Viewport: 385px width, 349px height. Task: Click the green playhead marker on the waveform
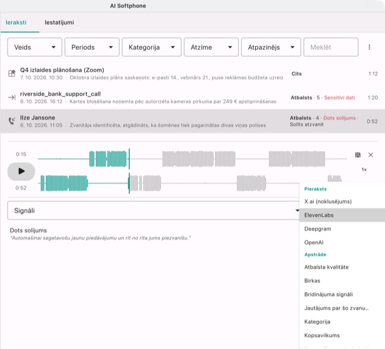click(x=129, y=171)
